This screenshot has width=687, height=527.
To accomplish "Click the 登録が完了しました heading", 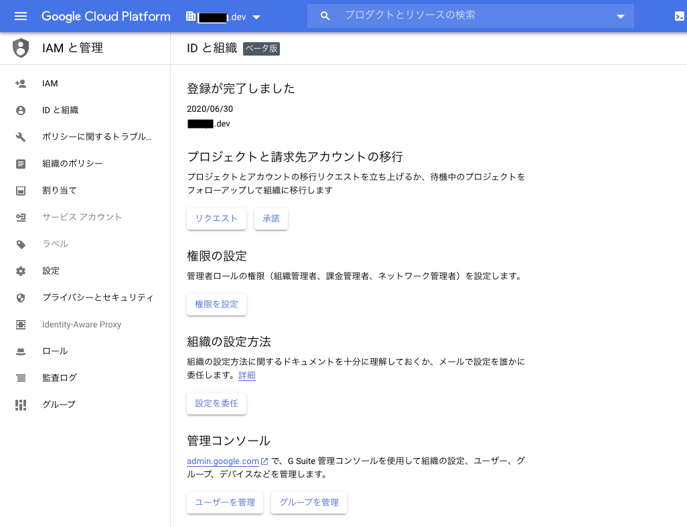I will [x=240, y=88].
